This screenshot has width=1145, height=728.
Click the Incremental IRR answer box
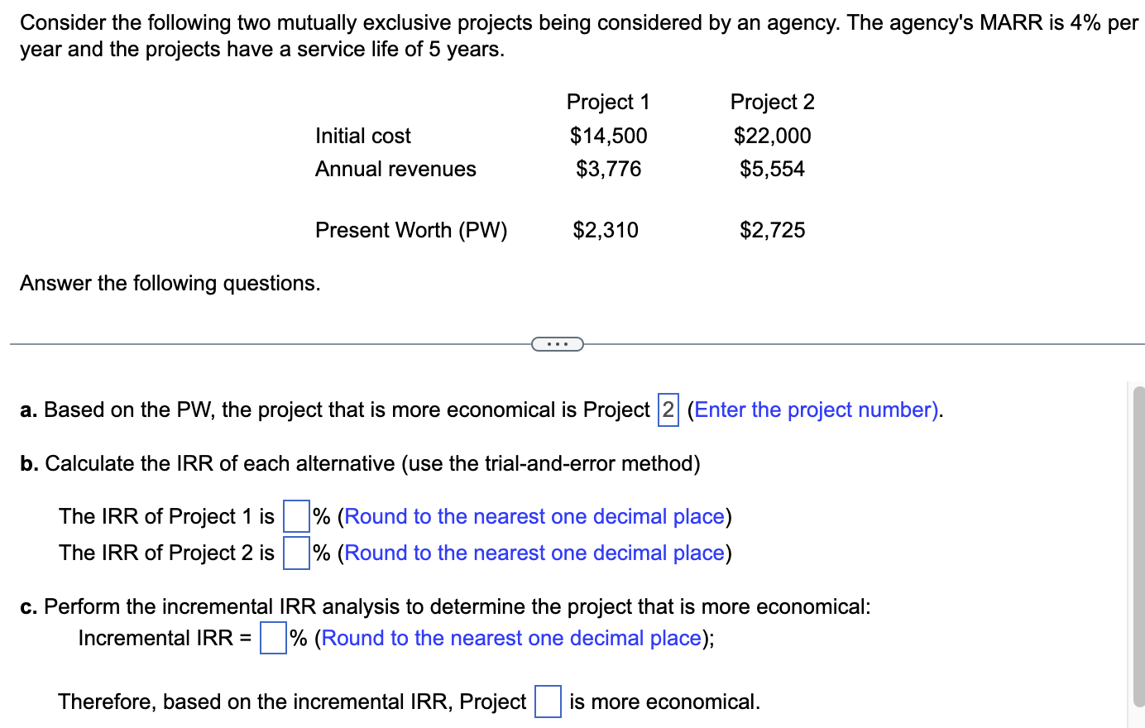click(272, 638)
